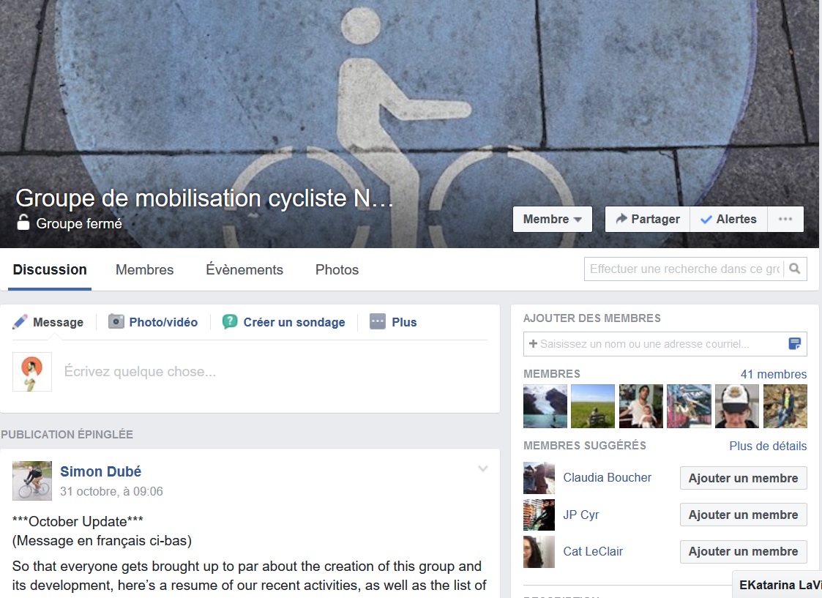
Task: Open Simon Dubé's cyclist profile thumbnail
Action: (x=32, y=481)
